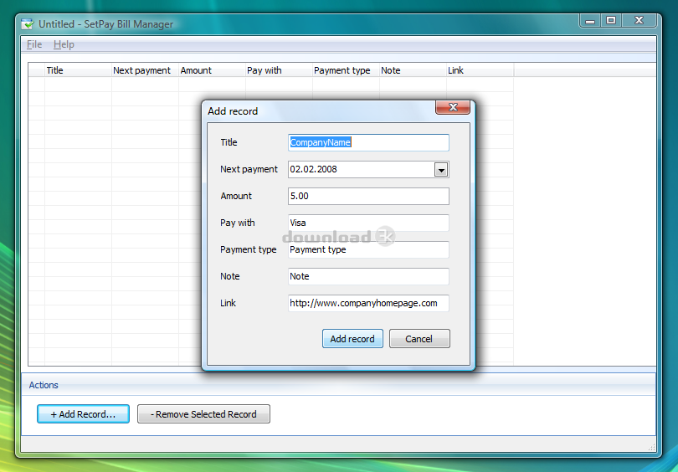Close the Add record dialog

click(x=452, y=107)
